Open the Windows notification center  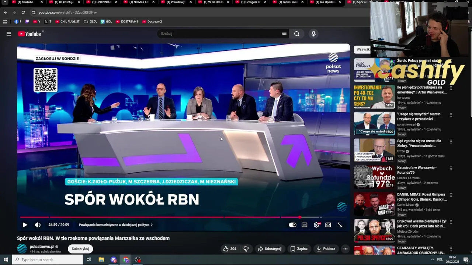click(x=466, y=260)
